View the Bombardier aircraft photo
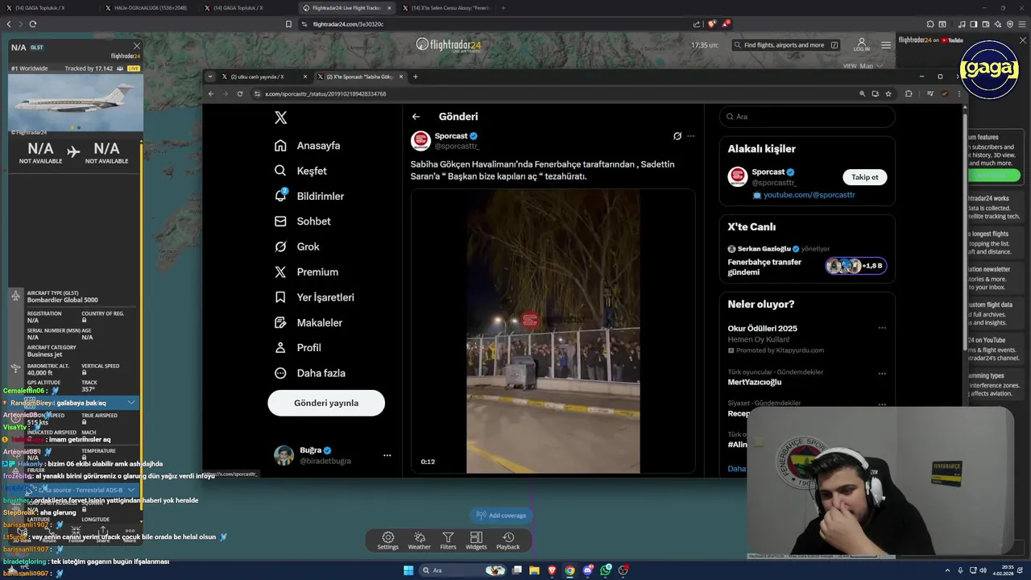1031x580 pixels. click(76, 101)
